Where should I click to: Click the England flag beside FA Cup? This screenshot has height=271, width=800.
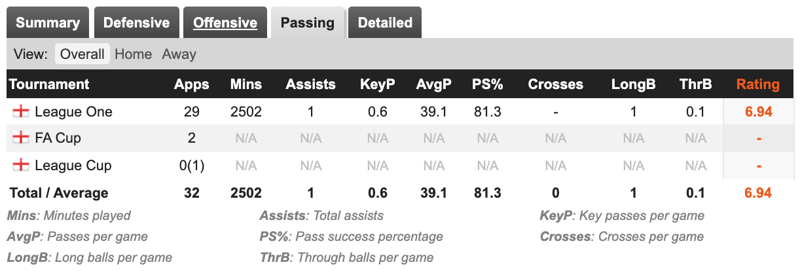point(21,138)
